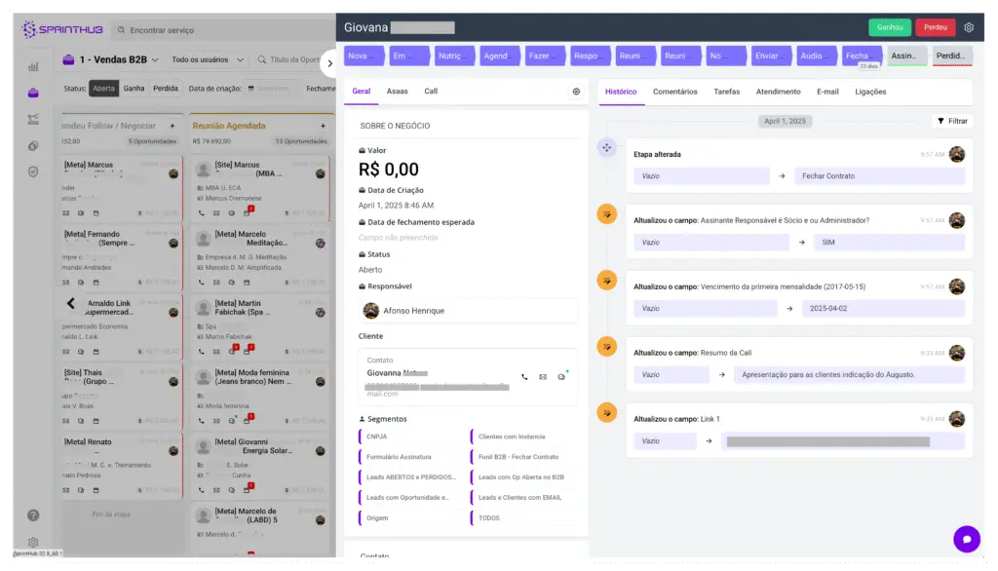Click the Leads e Clientes com EMAIL segment

click(519, 498)
